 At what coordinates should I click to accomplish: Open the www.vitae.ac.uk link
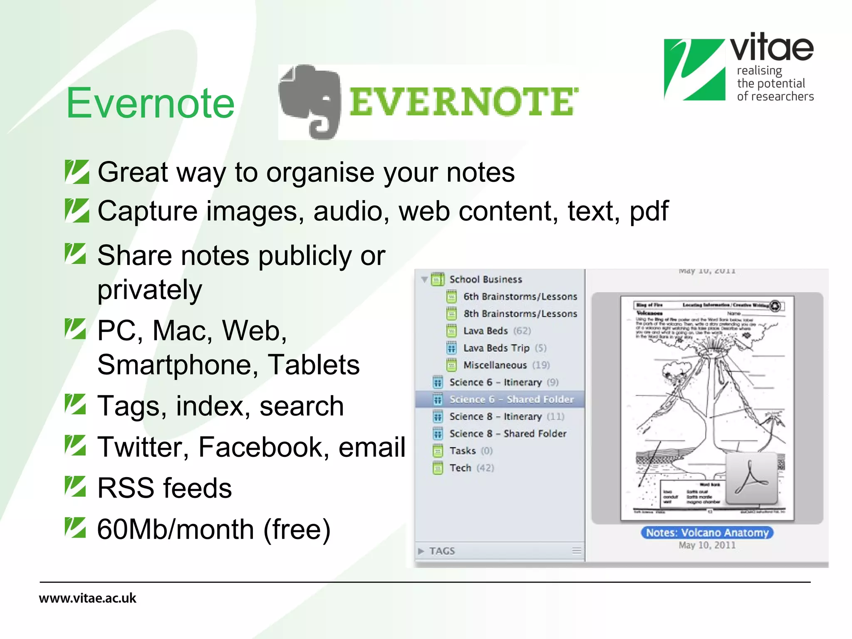[x=88, y=598]
